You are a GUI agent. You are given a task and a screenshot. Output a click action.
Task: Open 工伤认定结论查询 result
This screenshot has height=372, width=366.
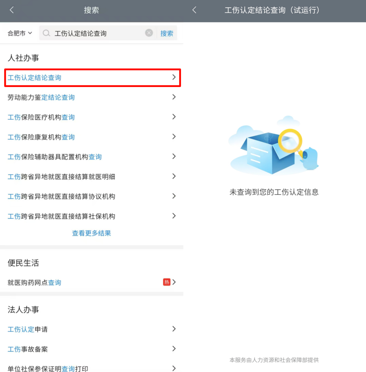[93, 78]
